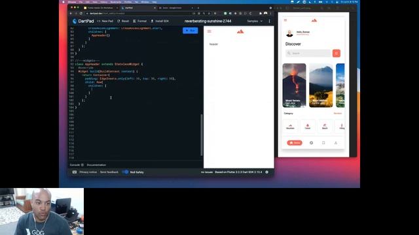Run the code with the blue Run button
This screenshot has height=235, width=419.
tap(191, 31)
